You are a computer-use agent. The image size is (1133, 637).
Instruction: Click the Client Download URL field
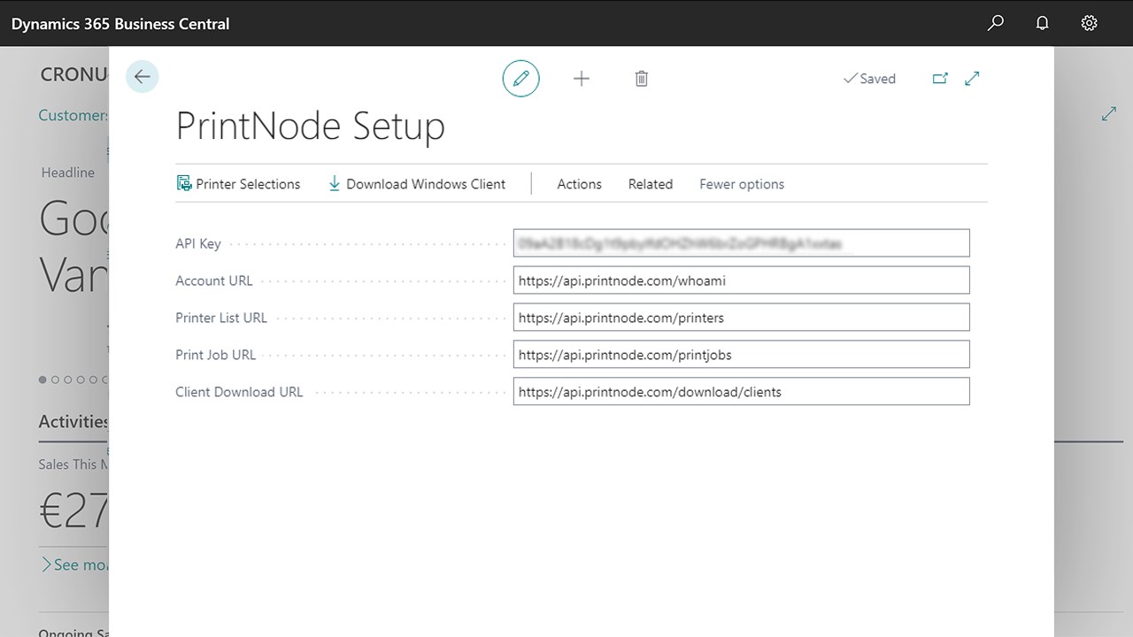pos(741,392)
